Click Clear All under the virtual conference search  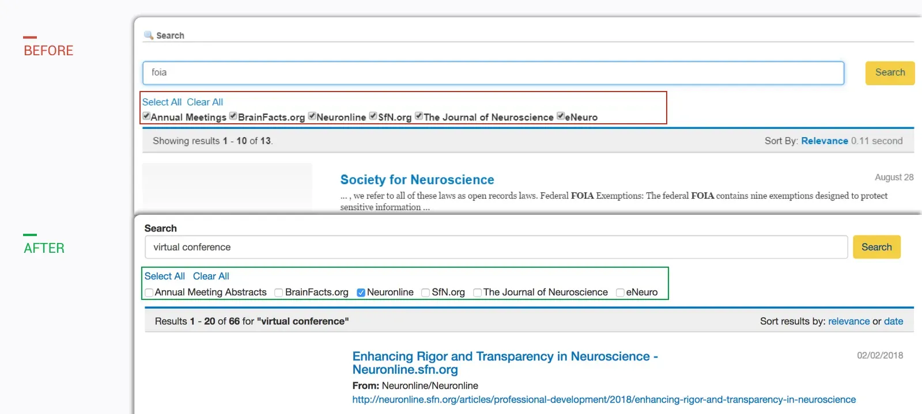(211, 276)
